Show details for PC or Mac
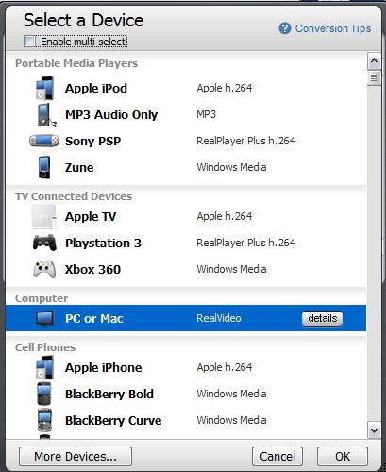The width and height of the screenshot is (386, 472). pyautogui.click(x=323, y=318)
